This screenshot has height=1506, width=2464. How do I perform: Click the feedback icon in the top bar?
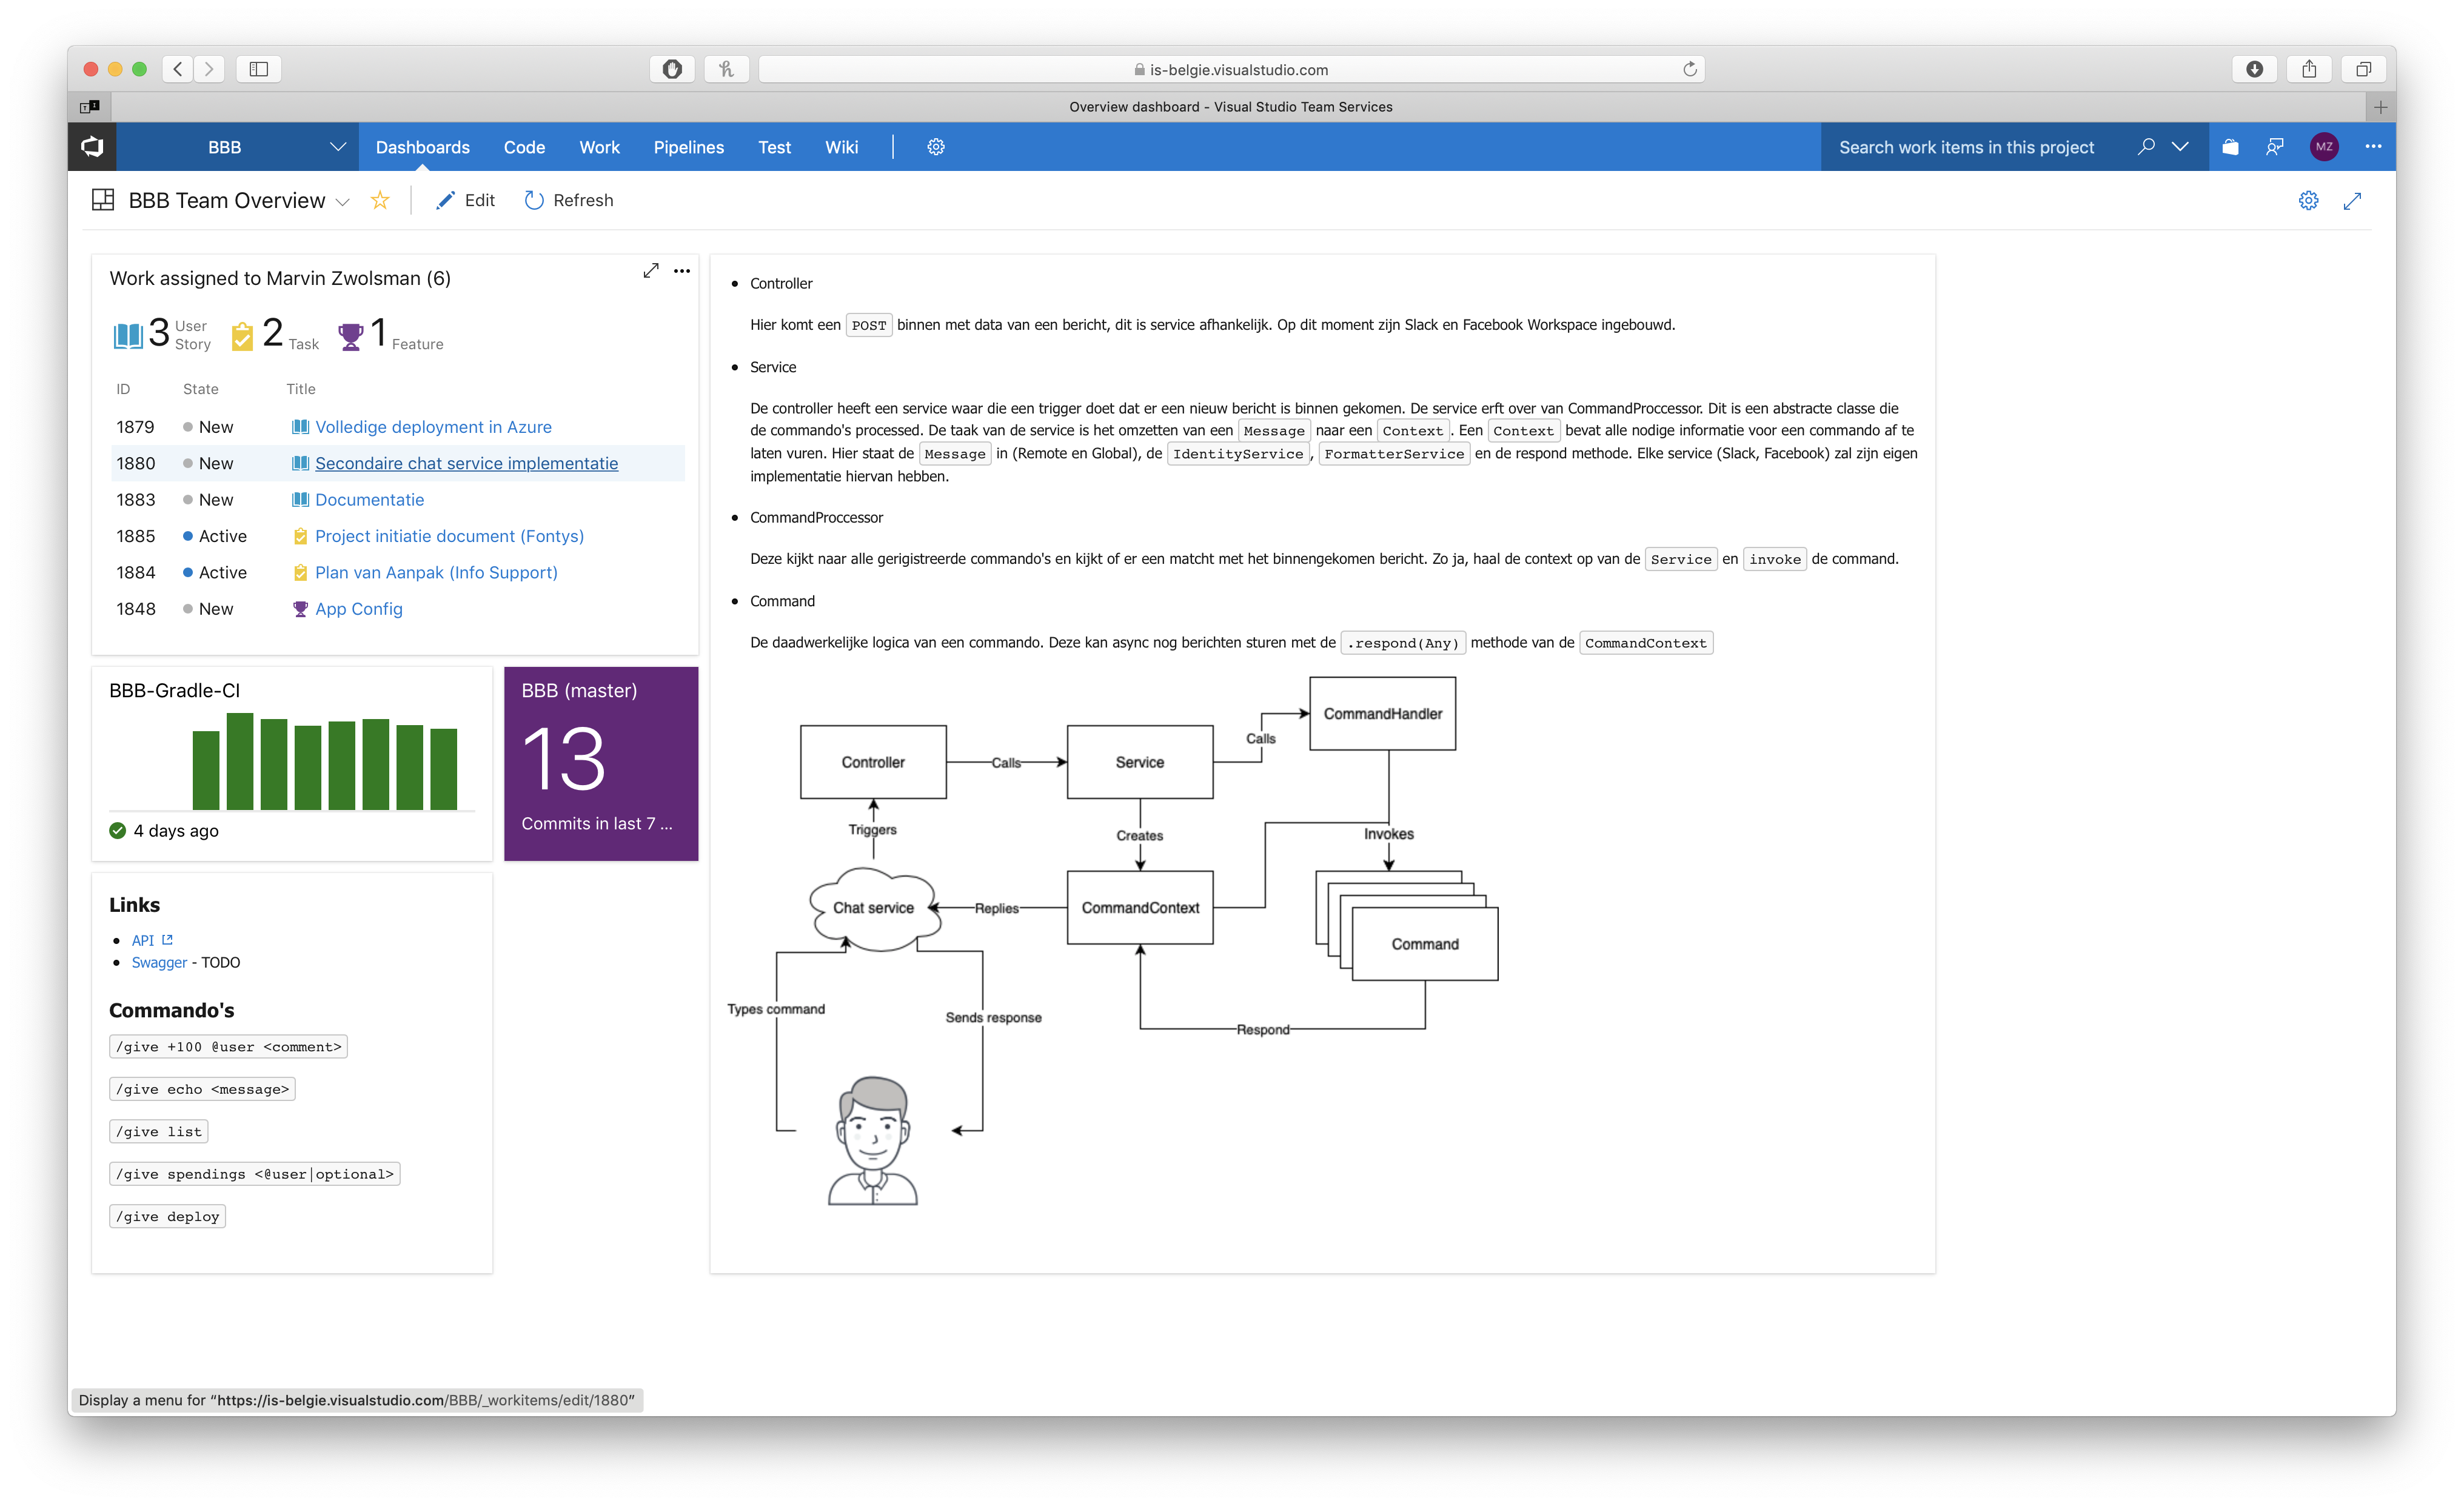[x=2275, y=146]
